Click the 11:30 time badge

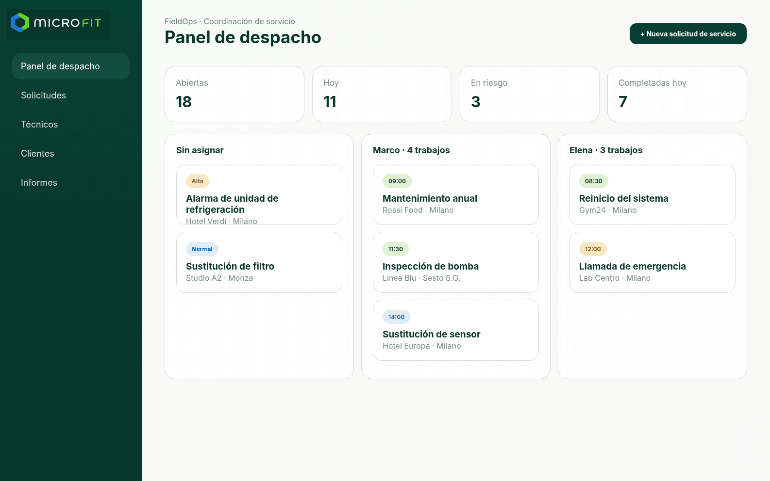[x=396, y=249]
